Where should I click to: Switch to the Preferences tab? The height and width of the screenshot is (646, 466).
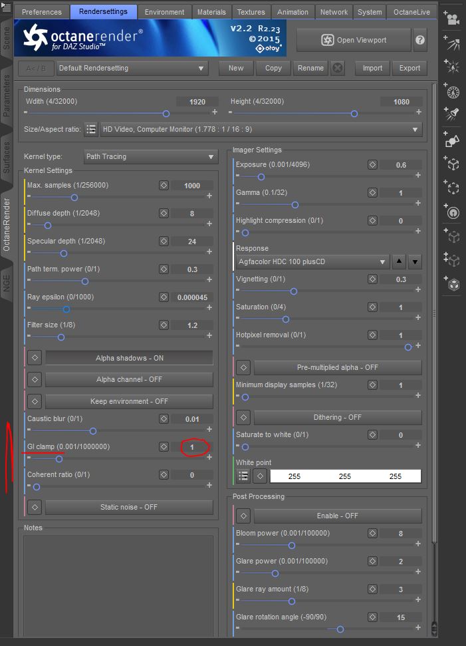(42, 12)
